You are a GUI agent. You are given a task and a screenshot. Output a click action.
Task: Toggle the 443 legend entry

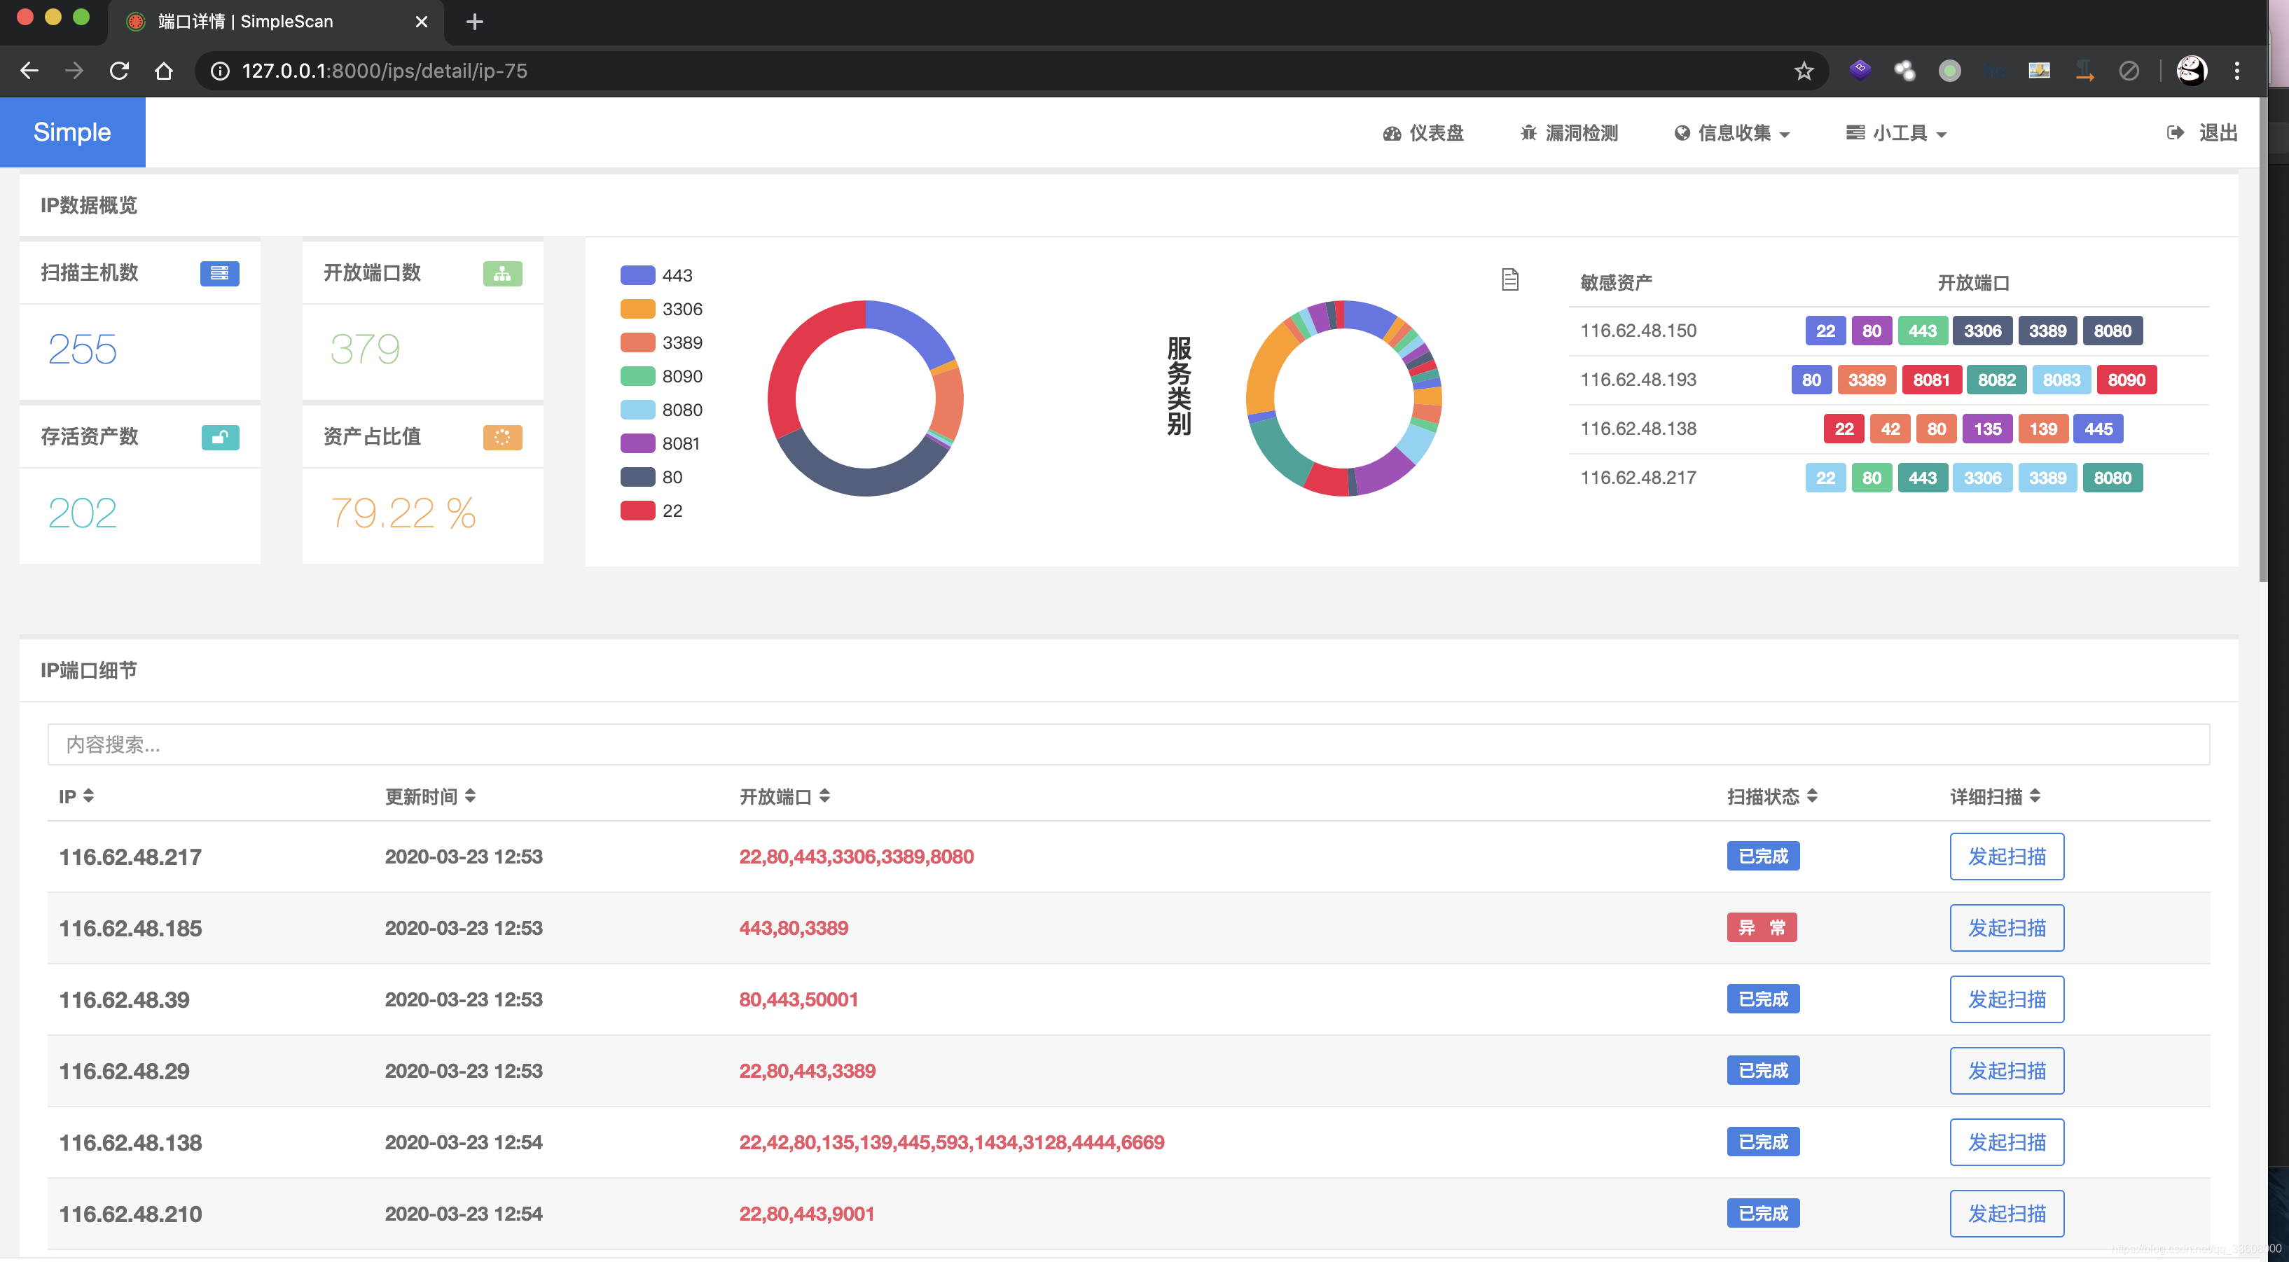(x=656, y=275)
